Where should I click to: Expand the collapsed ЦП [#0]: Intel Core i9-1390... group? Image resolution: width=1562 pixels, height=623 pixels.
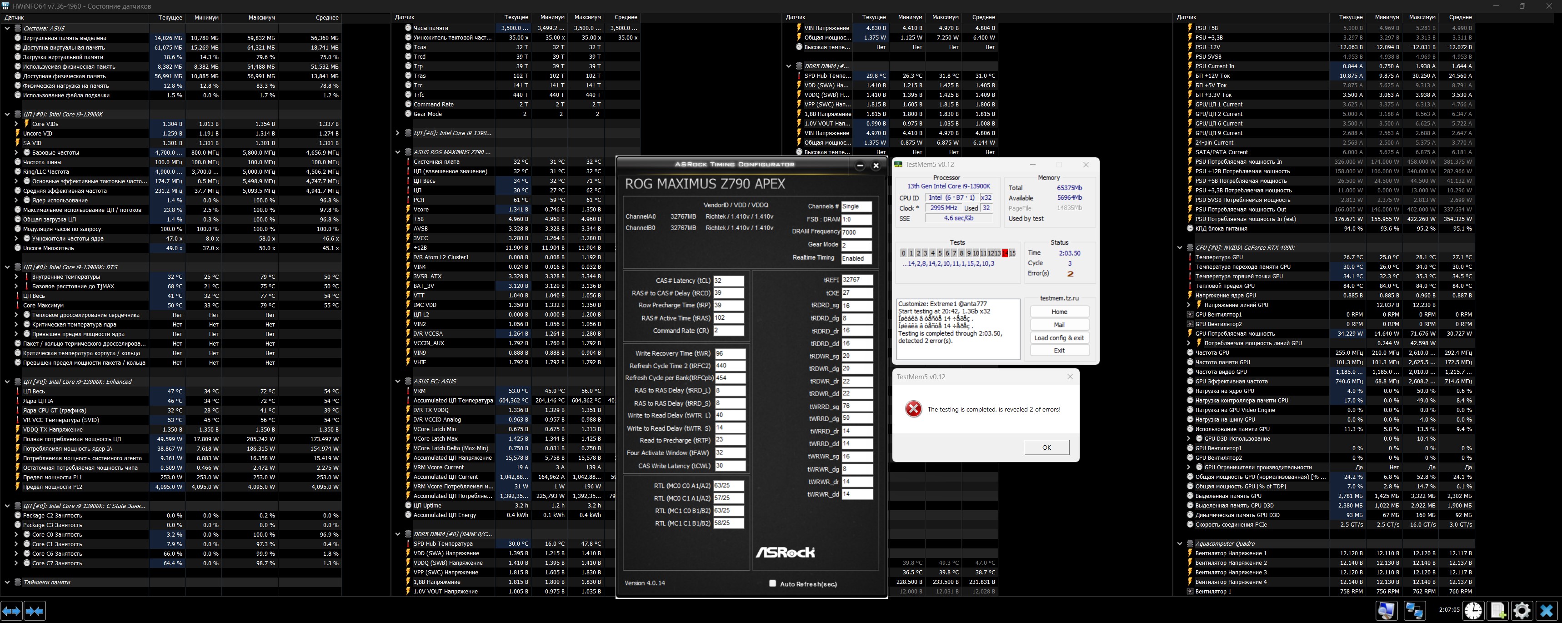(x=398, y=133)
